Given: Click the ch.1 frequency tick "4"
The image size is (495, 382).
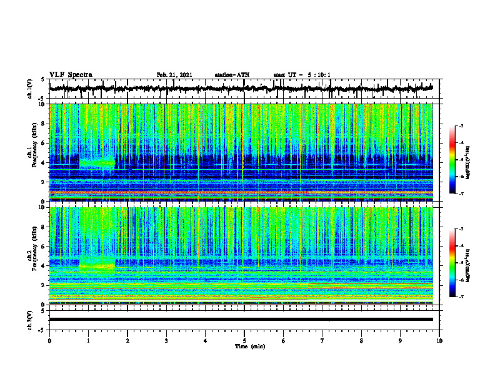Looking at the screenshot, I should pos(44,163).
